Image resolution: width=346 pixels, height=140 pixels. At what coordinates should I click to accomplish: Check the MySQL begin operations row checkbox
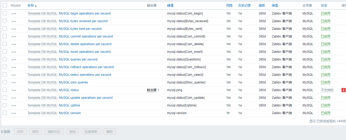click(x=5, y=13)
